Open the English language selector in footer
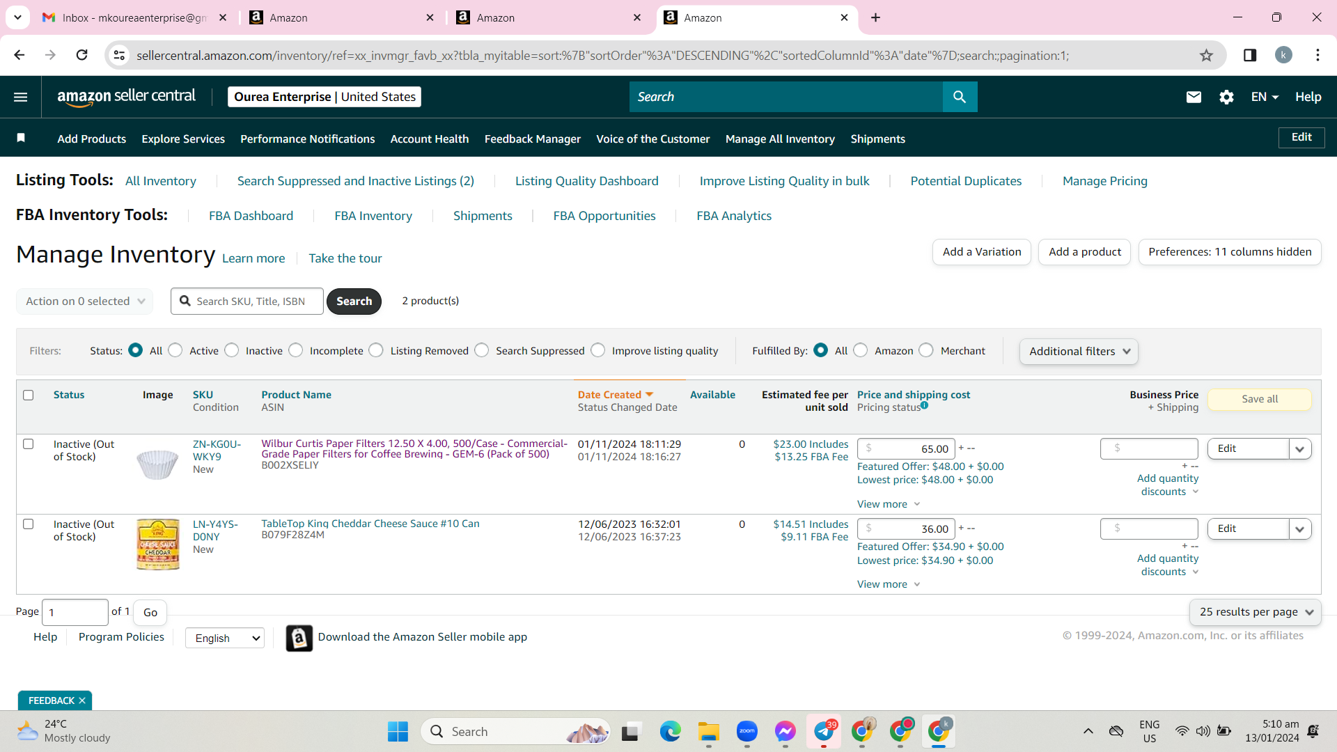Screen dimensions: 1337x752 coord(225,638)
